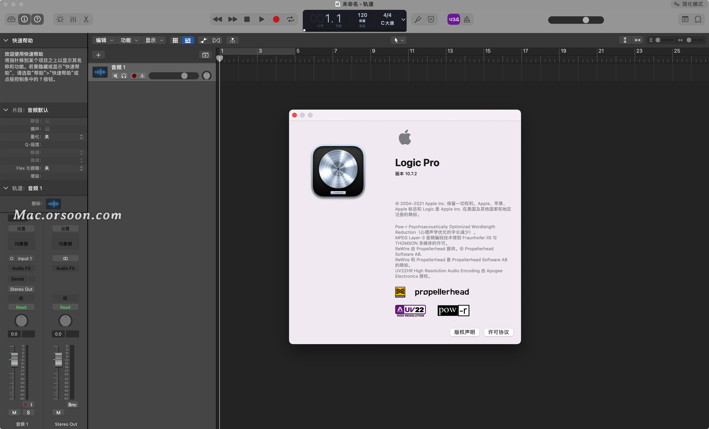Click the Record button in transport
709x429 pixels.
[x=276, y=19]
